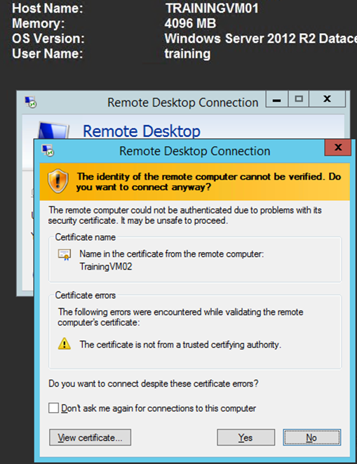Click the Remote Desktop icon in the dialog title bar
Screen dimensions: 357x464
[48, 150]
